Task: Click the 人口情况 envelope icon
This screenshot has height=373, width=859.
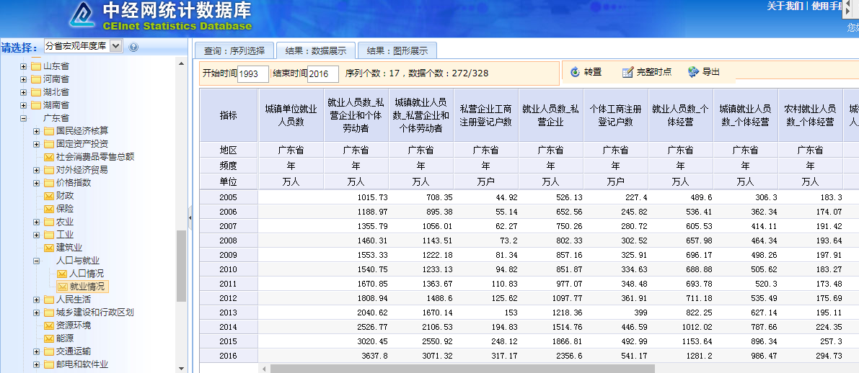Action: (62, 274)
